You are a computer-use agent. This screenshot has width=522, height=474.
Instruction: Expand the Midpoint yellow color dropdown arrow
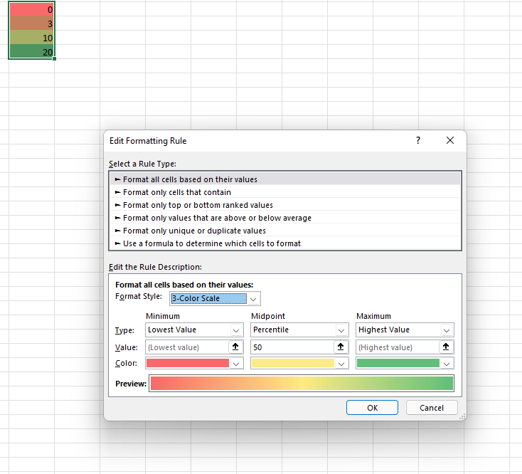click(x=341, y=364)
